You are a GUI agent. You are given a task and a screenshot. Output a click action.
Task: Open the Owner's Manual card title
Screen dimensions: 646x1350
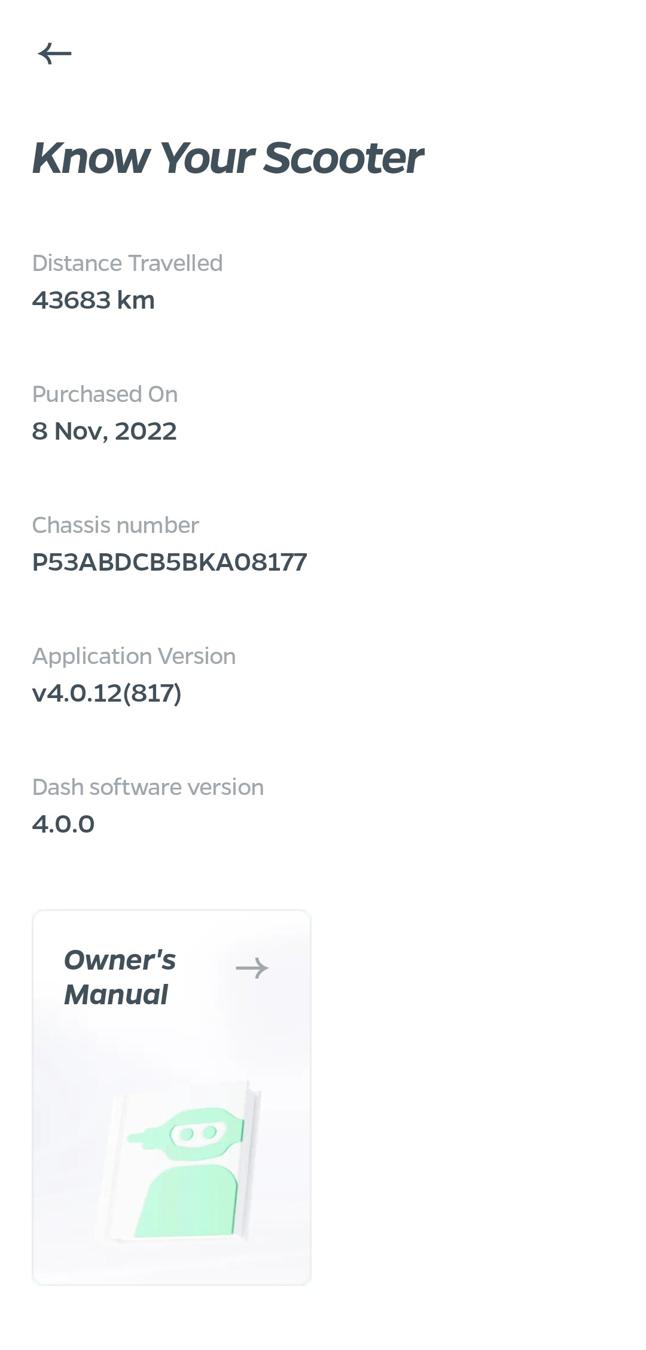tap(120, 977)
